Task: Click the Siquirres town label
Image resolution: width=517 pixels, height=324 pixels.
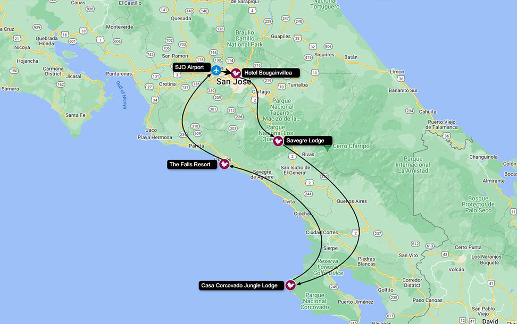Action: [x=324, y=55]
